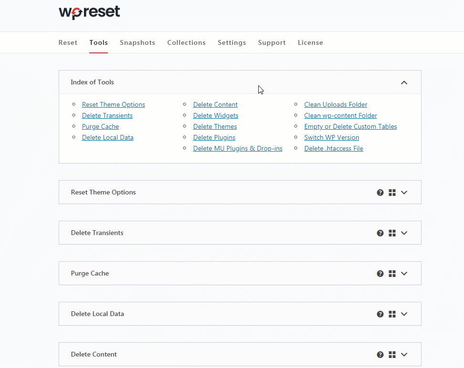Image resolution: width=464 pixels, height=368 pixels.
Task: Click grid icon in Purge Cache row
Action: [x=392, y=274]
